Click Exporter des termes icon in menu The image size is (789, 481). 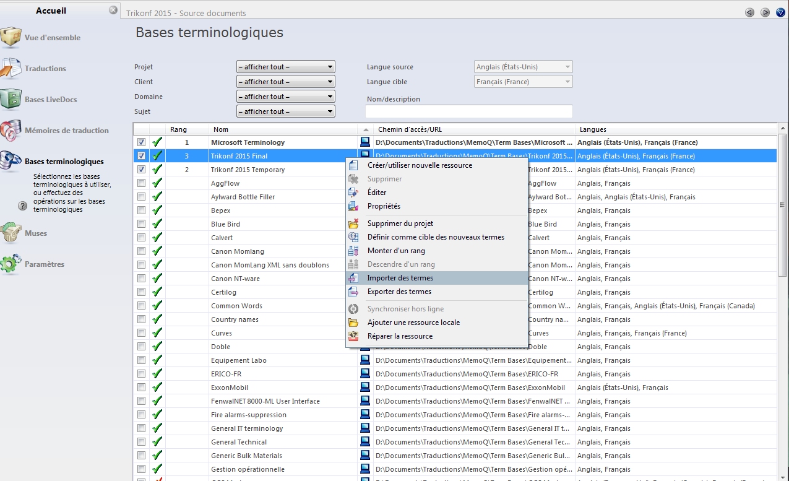click(x=353, y=292)
